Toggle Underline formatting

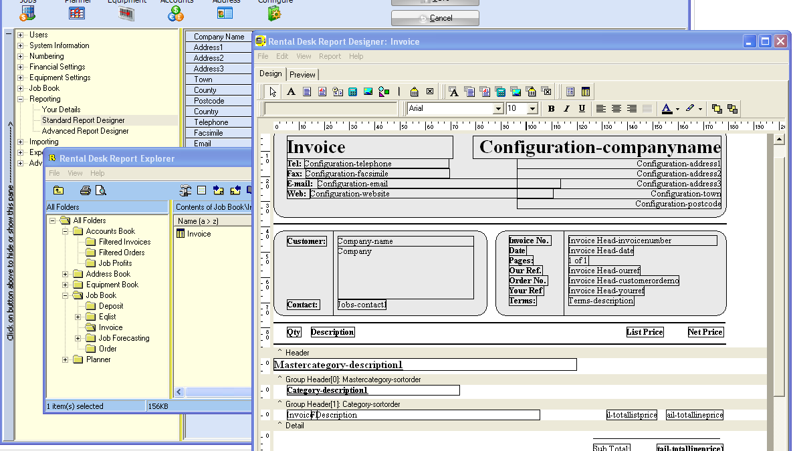(x=582, y=109)
